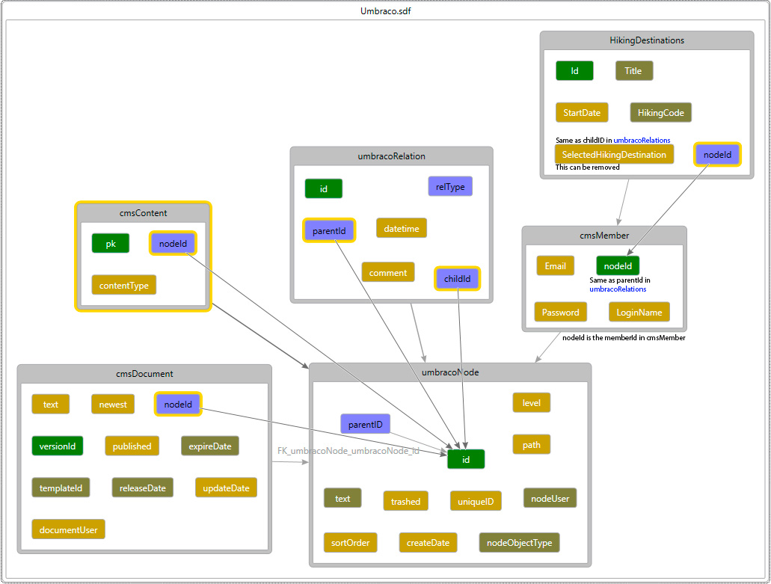Click the 'This can be removed' note
Image resolution: width=771 pixels, height=584 pixels.
587,167
